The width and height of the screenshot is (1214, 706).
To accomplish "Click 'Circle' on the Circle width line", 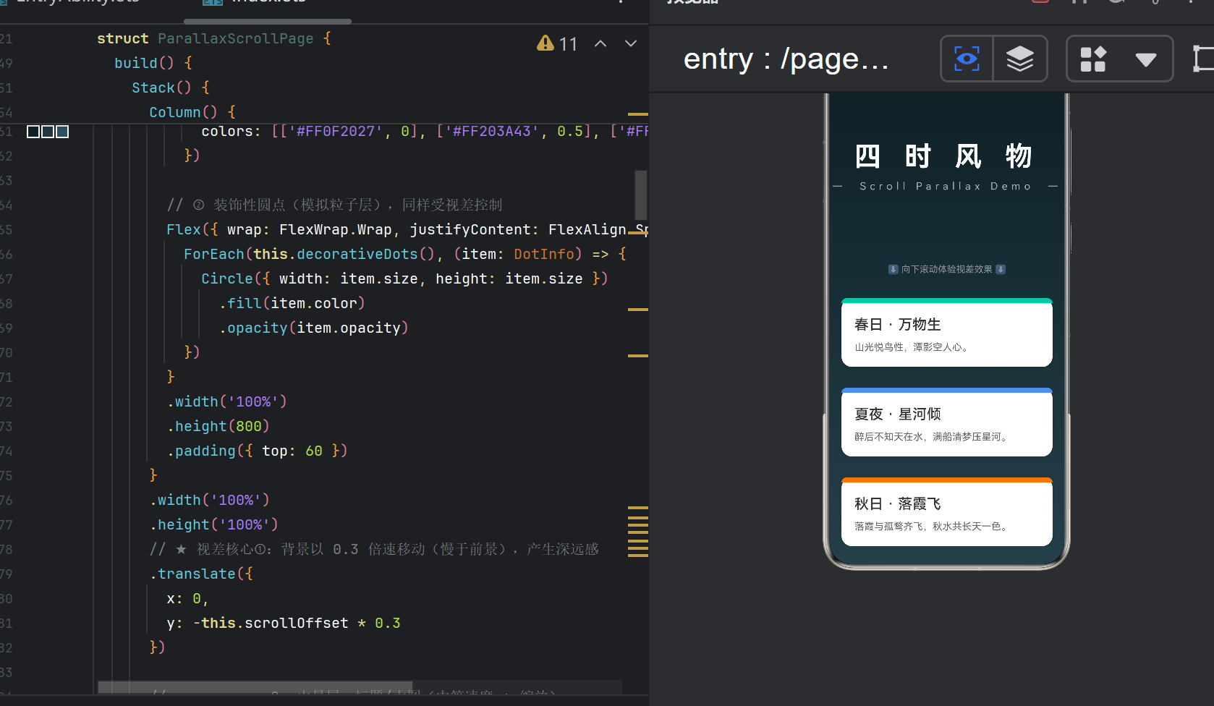I will pos(227,278).
